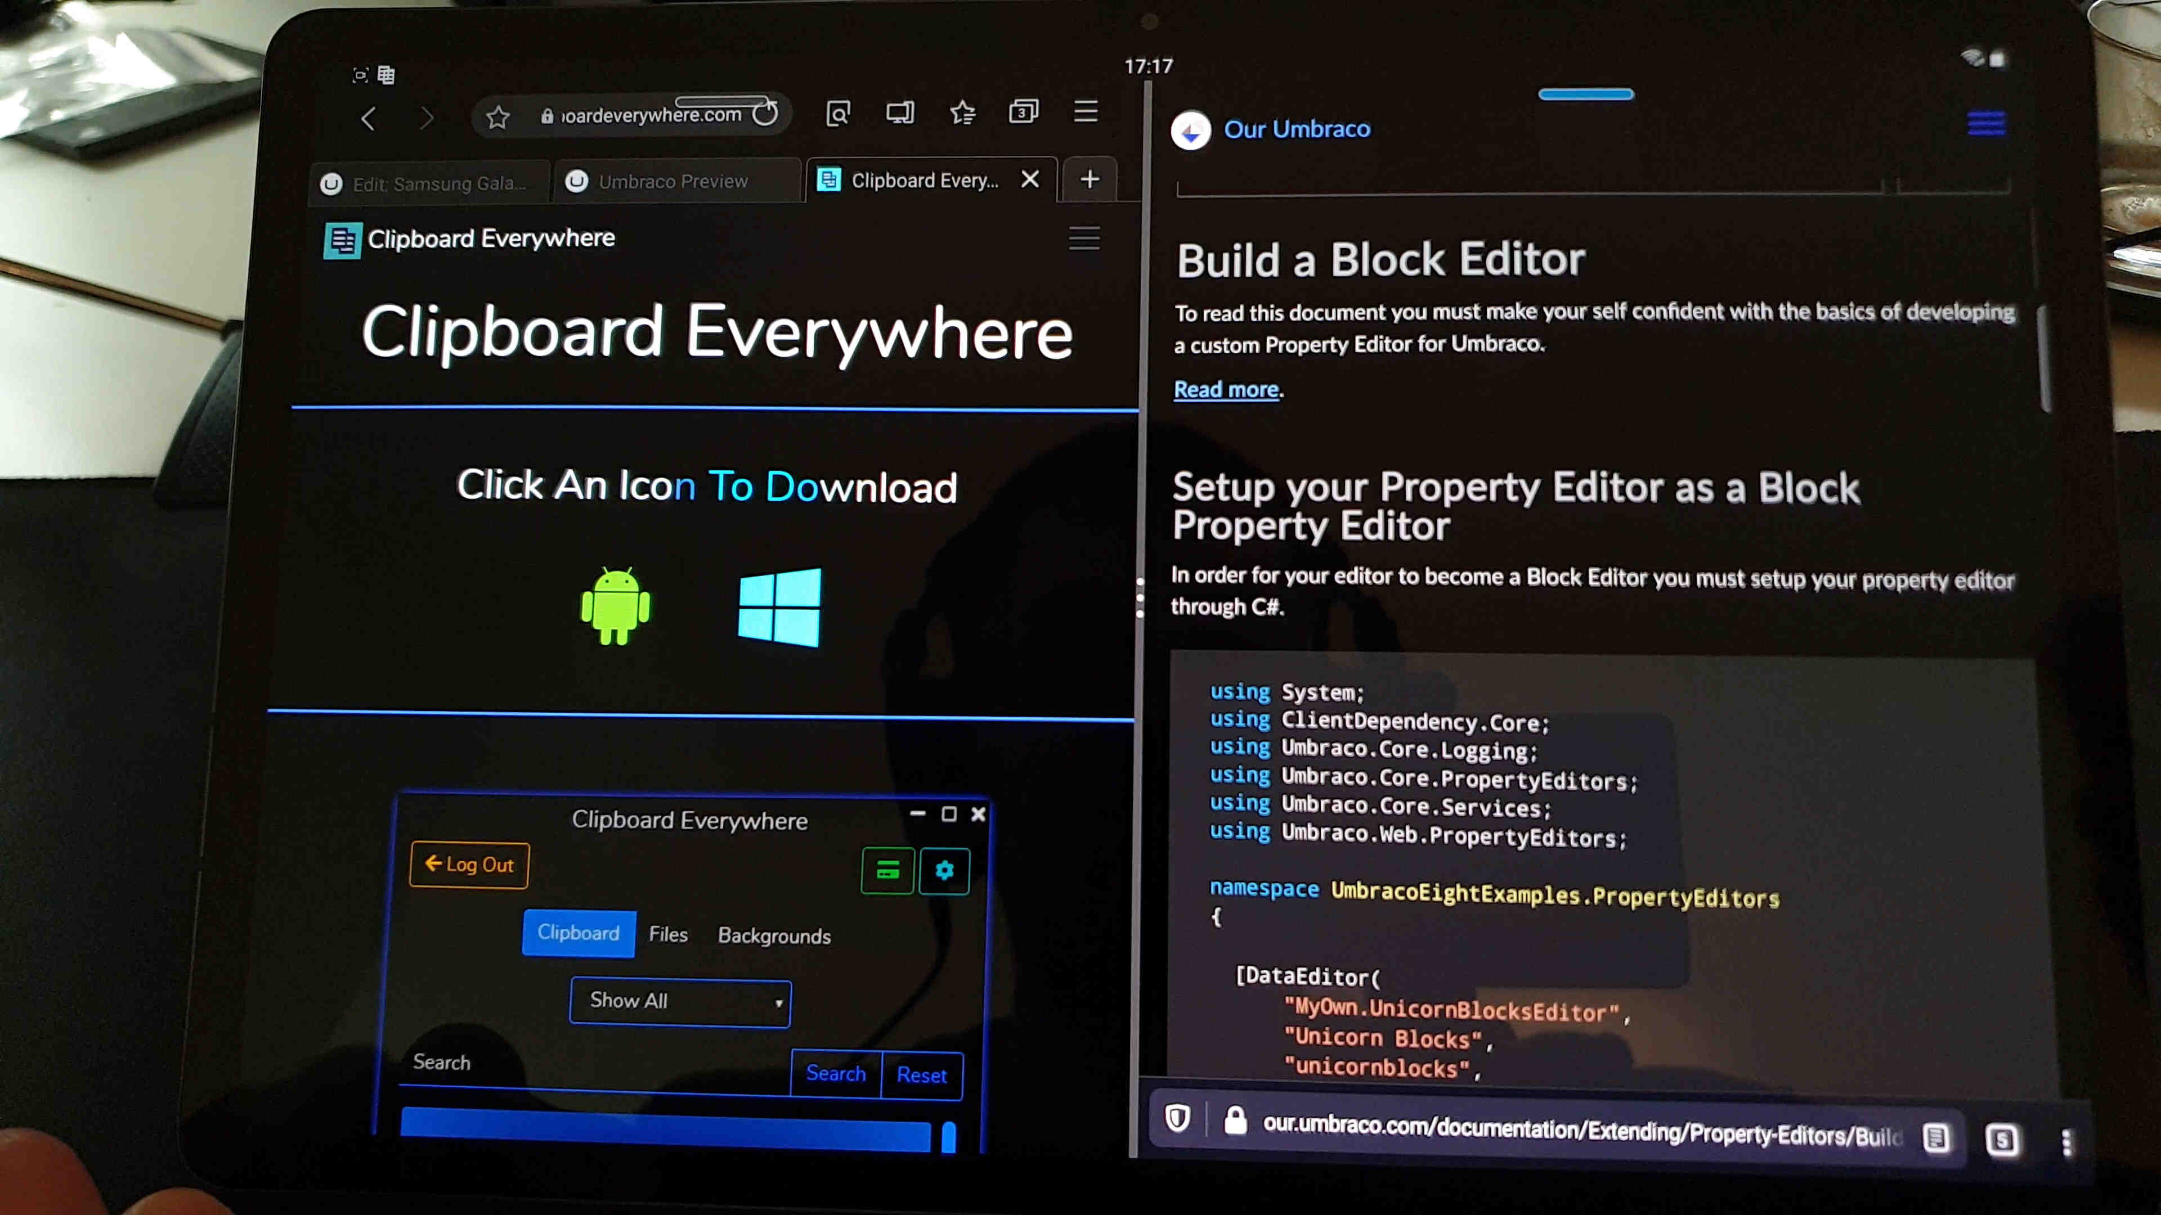
Task: Tap the split window top handle bar
Action: click(1585, 94)
